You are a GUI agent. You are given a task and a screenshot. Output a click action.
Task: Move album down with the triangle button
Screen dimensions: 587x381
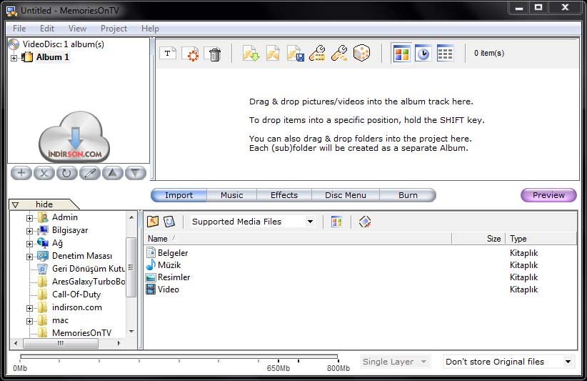(136, 173)
